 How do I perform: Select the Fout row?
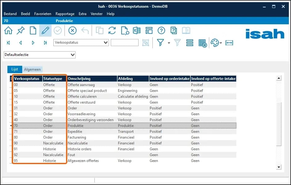pyautogui.click(x=125, y=155)
